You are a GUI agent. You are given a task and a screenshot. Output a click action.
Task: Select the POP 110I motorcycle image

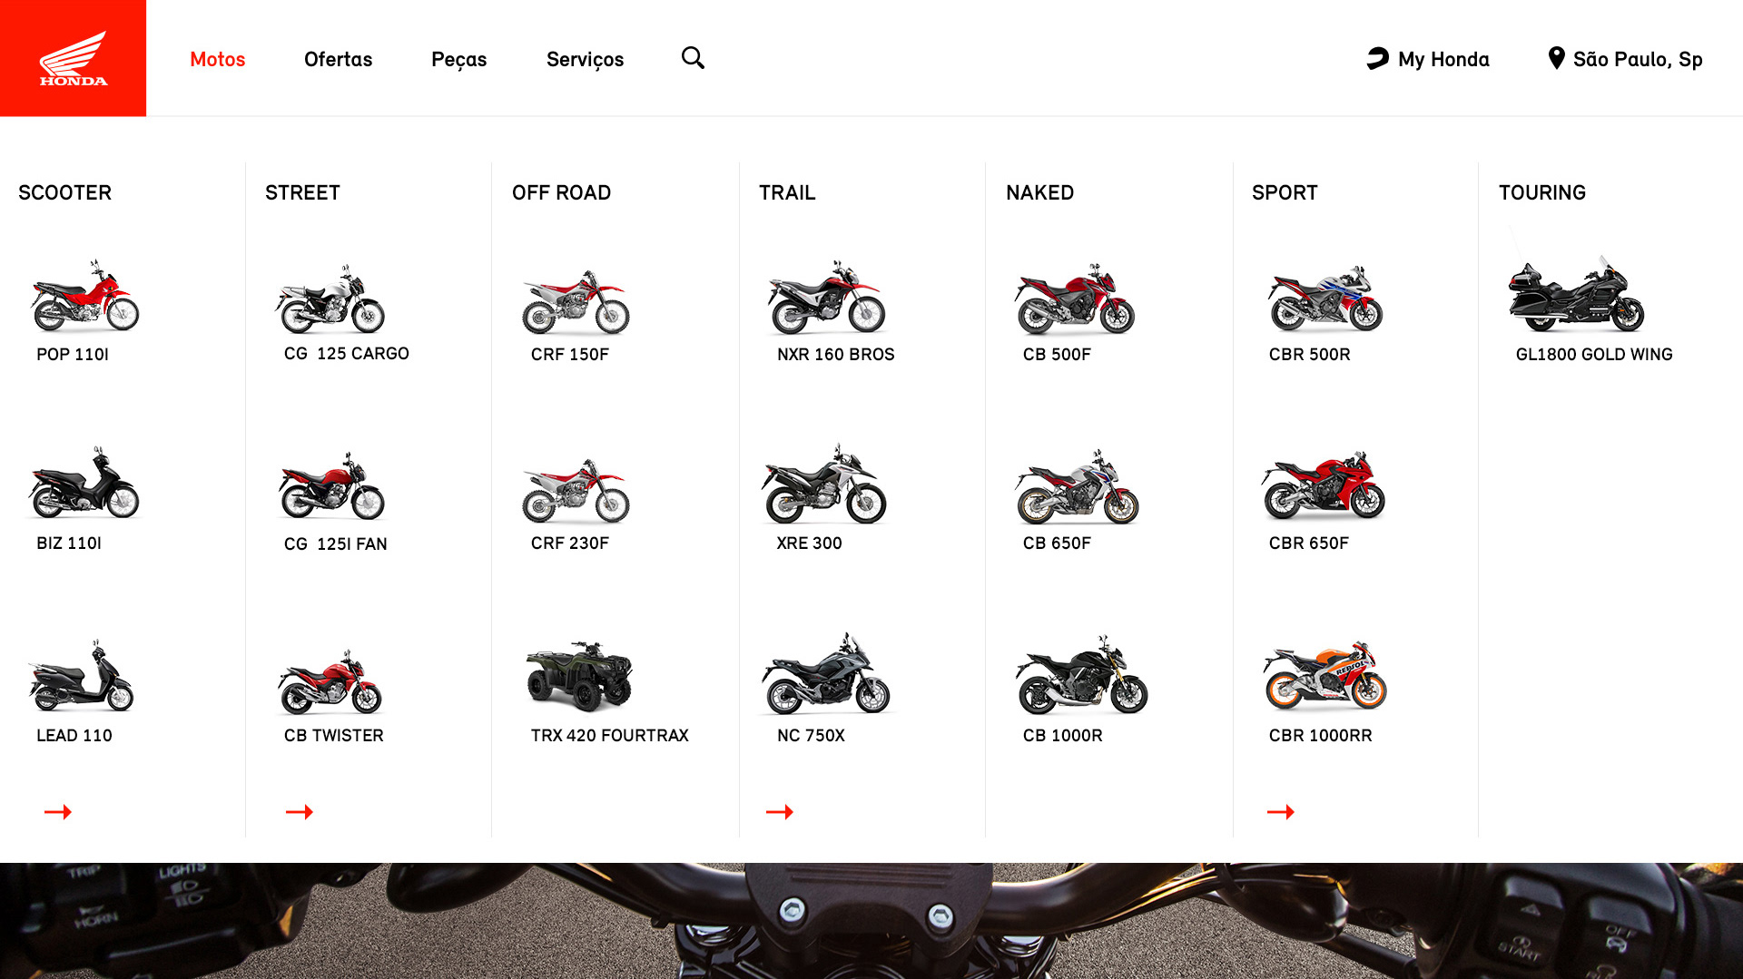pyautogui.click(x=84, y=296)
